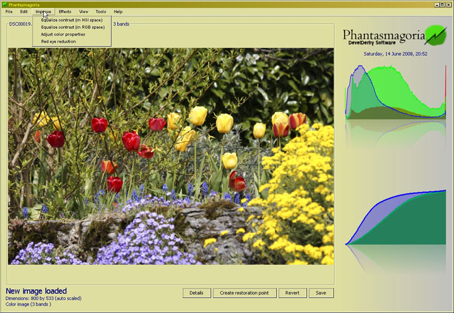Open the Edit menu
The height and width of the screenshot is (313, 454).
pos(23,11)
